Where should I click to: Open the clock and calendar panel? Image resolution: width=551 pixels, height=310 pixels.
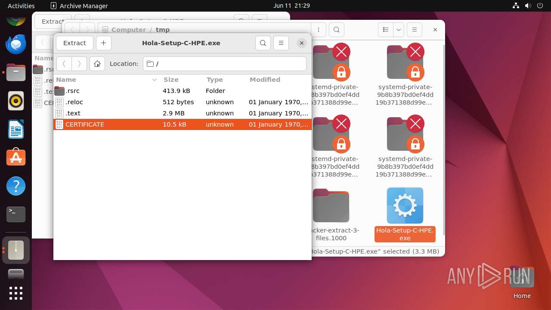[x=291, y=6]
